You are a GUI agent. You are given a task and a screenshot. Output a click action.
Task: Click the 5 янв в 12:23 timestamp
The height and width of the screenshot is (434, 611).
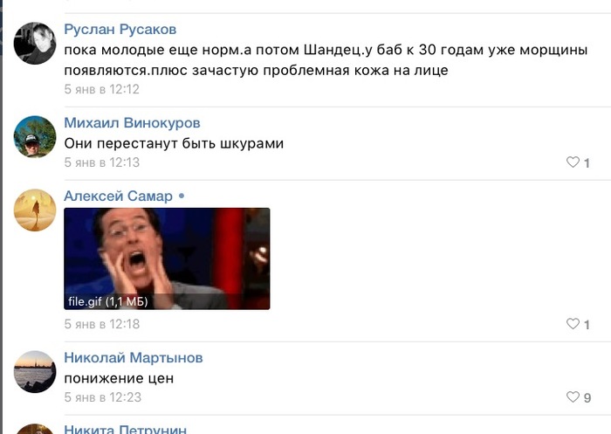tap(102, 397)
